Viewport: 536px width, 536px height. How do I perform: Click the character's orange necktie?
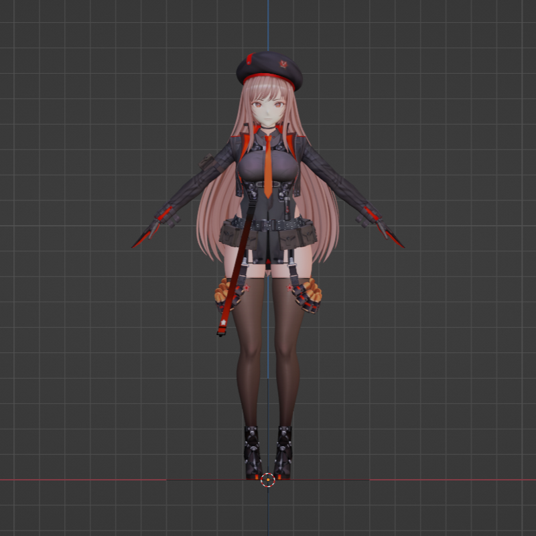[x=268, y=166]
